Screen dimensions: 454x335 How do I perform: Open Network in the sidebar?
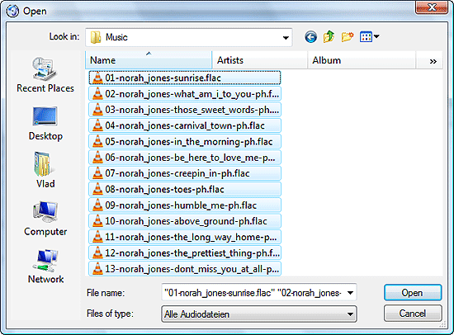[45, 267]
